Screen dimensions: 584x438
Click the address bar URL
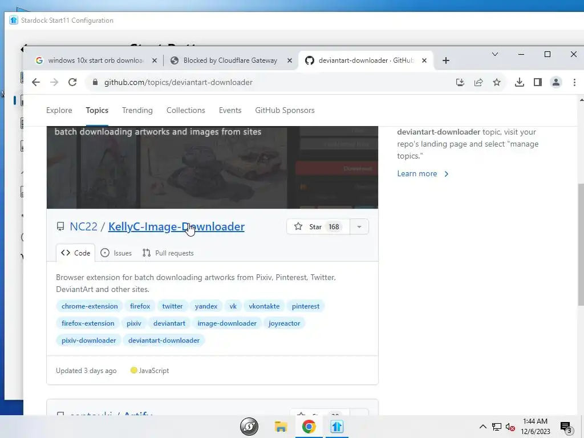click(179, 82)
